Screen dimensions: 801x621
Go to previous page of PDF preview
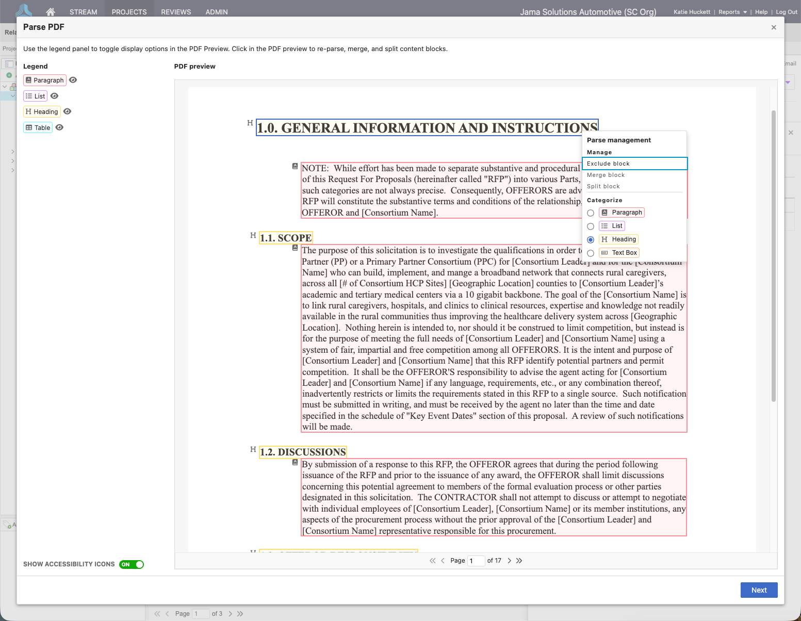(443, 561)
